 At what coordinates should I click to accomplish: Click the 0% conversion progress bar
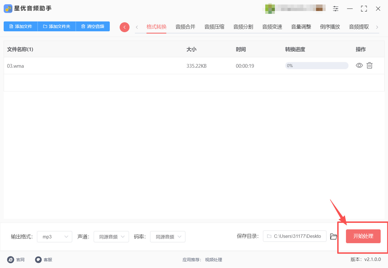[x=317, y=65]
